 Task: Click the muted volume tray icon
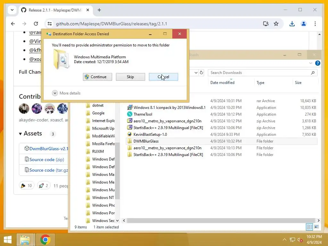click(x=300, y=240)
